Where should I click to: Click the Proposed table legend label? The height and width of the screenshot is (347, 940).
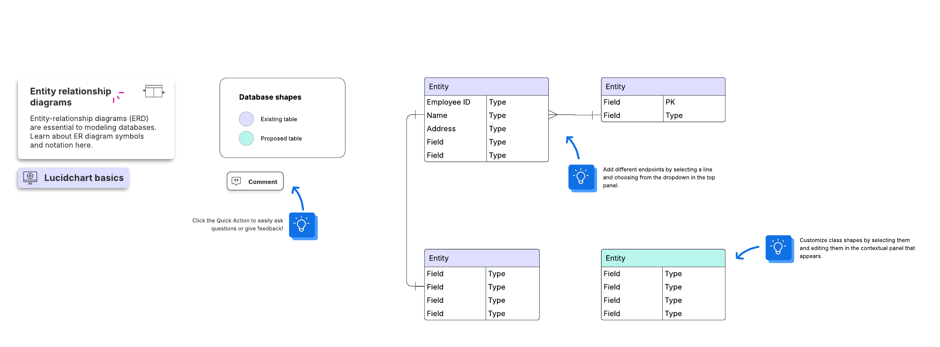click(281, 138)
